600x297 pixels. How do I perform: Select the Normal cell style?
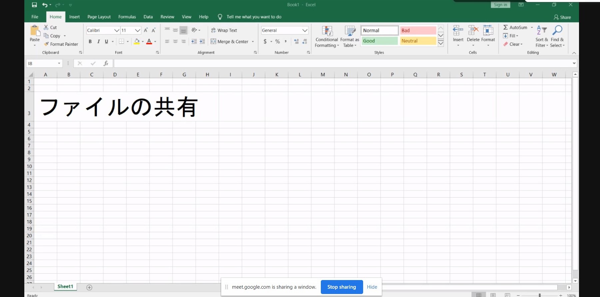(379, 30)
